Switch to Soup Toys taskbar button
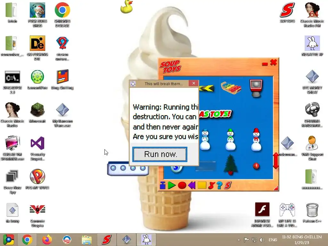Viewport: 328px width, 246px height. click(x=106, y=240)
